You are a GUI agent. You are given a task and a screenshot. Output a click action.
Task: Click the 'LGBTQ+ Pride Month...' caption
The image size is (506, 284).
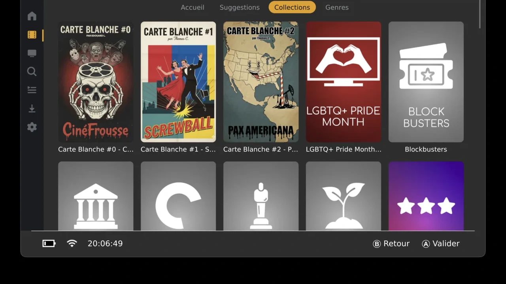(x=344, y=149)
